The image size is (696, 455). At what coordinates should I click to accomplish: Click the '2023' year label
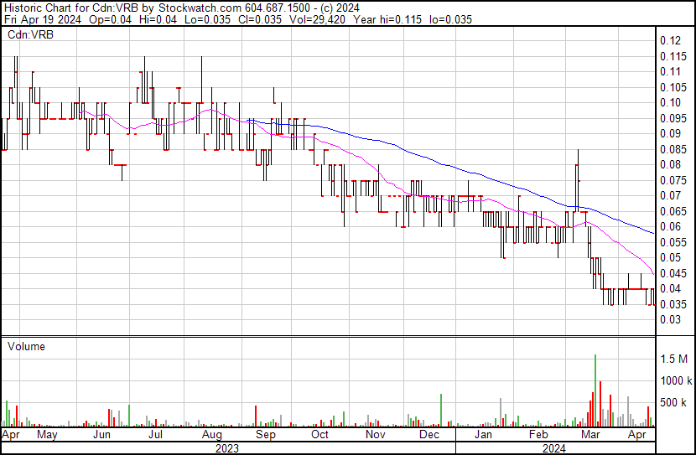[x=226, y=448]
